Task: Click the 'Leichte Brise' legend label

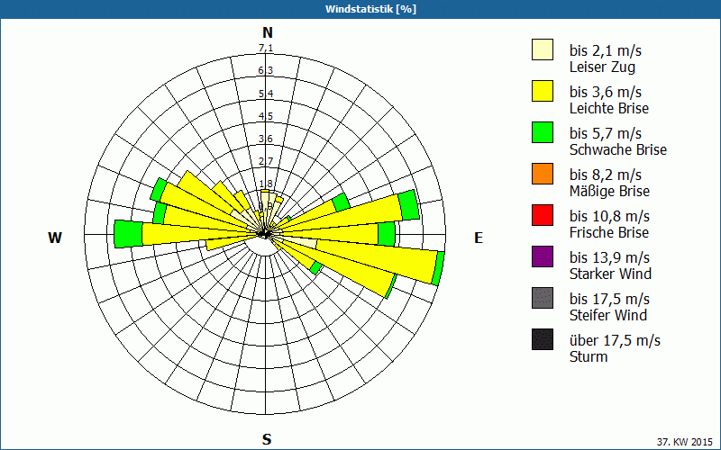Action: (609, 108)
